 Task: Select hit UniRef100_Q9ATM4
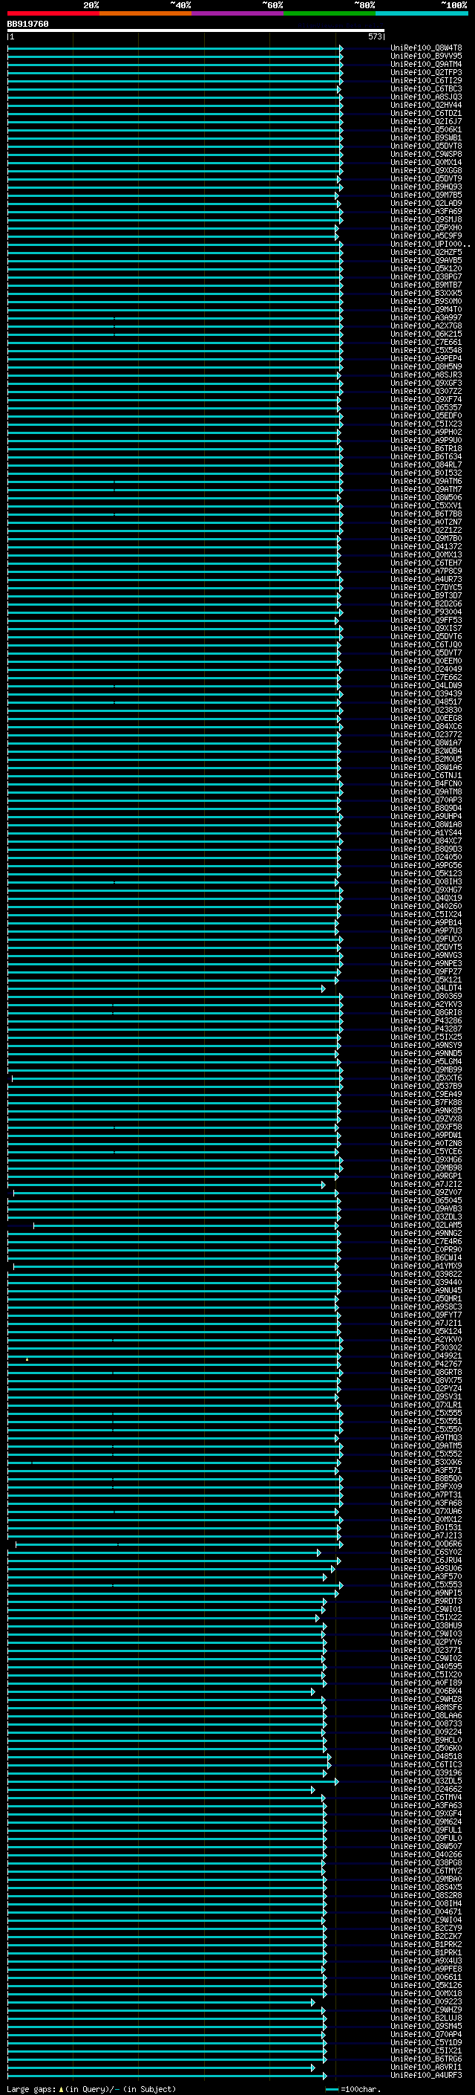click(426, 64)
